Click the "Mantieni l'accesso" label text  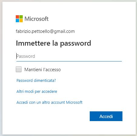(x=42, y=70)
